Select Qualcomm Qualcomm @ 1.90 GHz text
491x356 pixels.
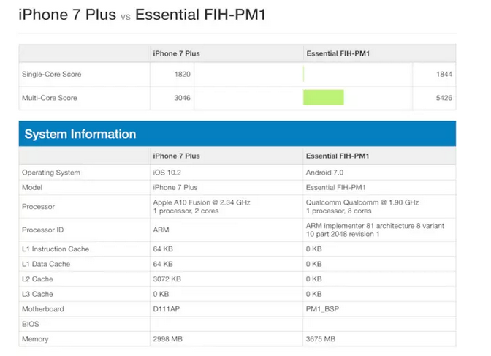coord(362,202)
